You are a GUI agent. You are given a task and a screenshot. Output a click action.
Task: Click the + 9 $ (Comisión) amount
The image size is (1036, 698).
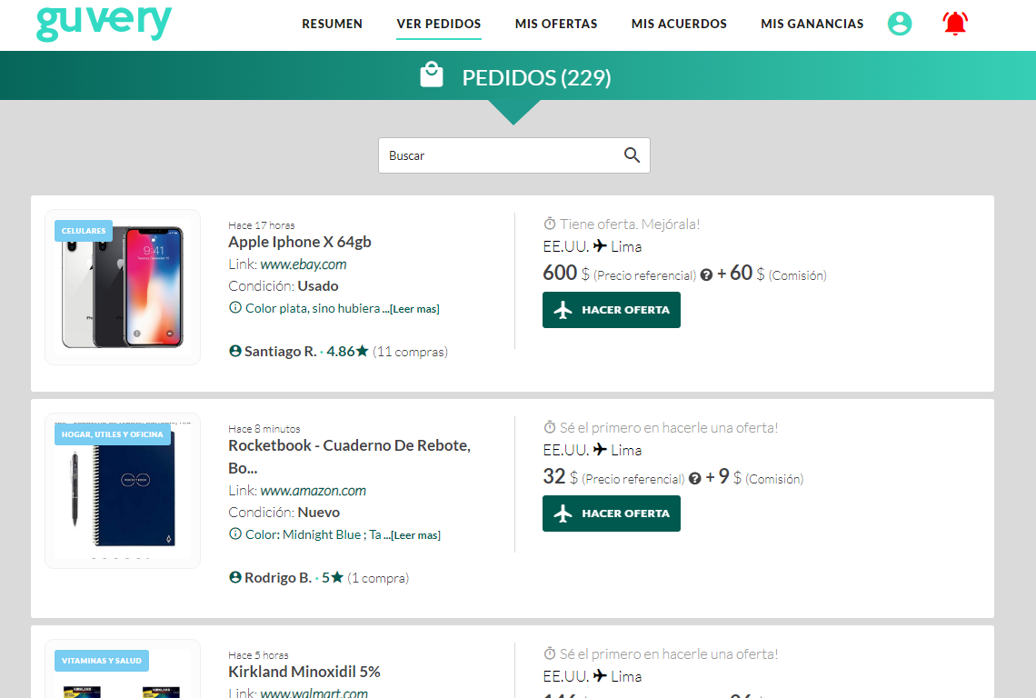coord(754,476)
